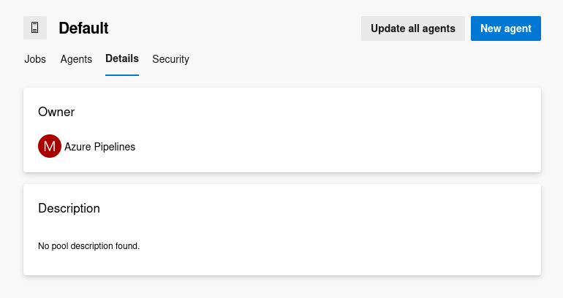
Task: Click the Owner section heading
Action: (56, 112)
